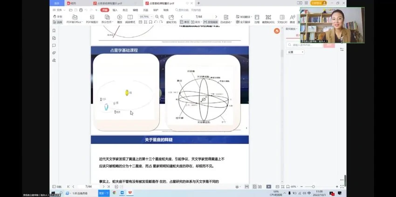Toggle the 导航 navigation pane in status bar
Viewport: 396px width, 197px height.
pyautogui.click(x=57, y=187)
